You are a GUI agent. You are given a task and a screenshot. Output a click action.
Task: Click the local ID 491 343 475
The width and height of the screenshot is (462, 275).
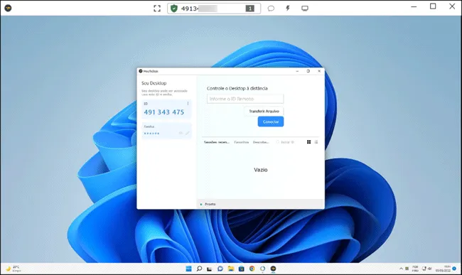click(164, 112)
